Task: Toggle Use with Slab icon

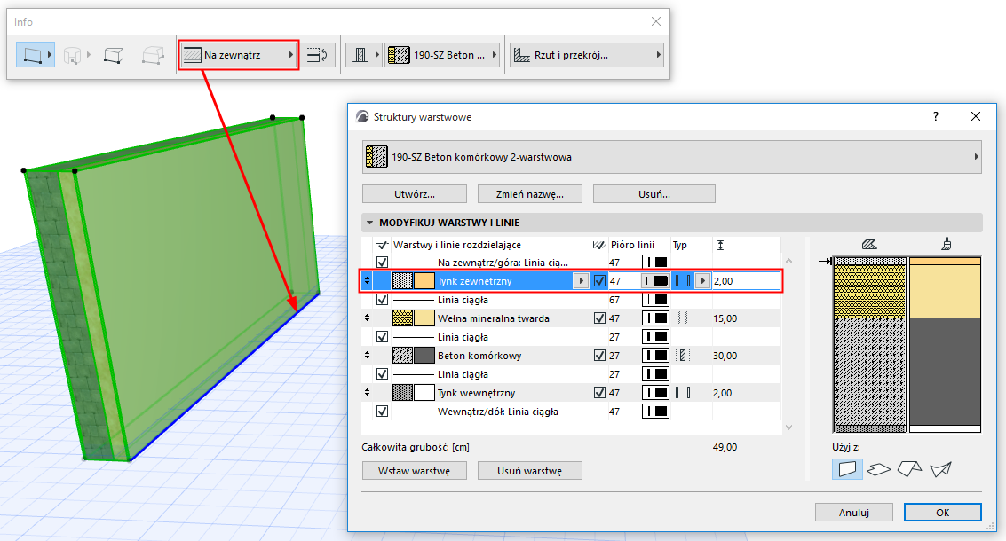Action: [878, 469]
